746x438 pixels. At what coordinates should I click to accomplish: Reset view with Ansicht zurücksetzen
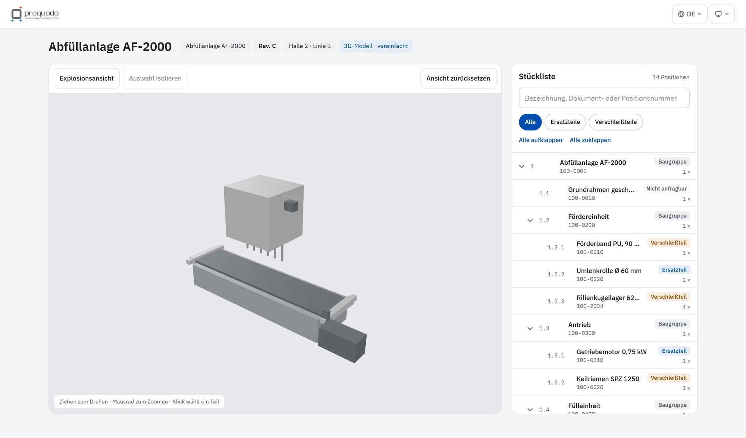tap(458, 78)
